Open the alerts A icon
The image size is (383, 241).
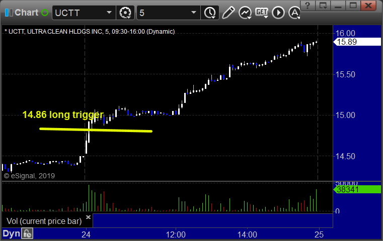tap(294, 13)
